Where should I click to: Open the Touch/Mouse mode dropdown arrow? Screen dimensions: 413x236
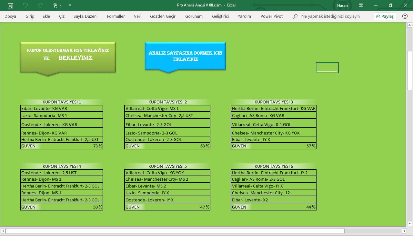click(x=61, y=5)
